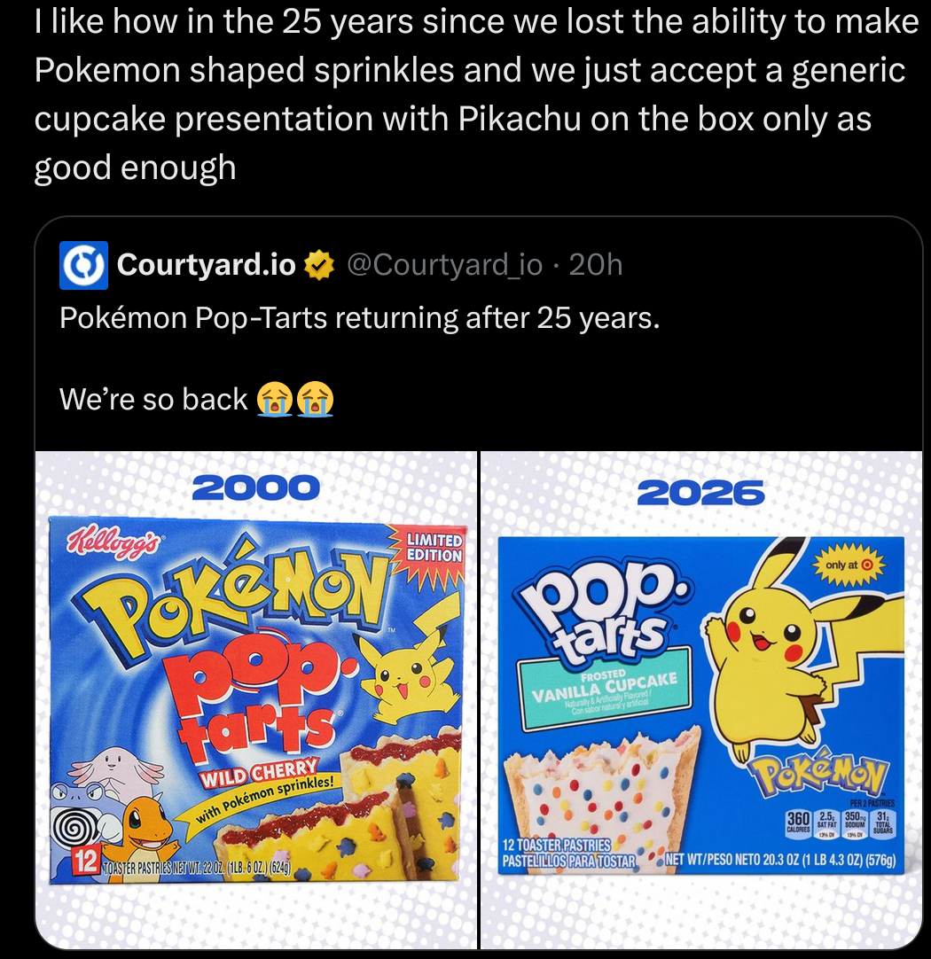This screenshot has height=959, width=931.
Task: Click the quoted tweet text about Pop-Tarts returning
Action: pos(359,316)
